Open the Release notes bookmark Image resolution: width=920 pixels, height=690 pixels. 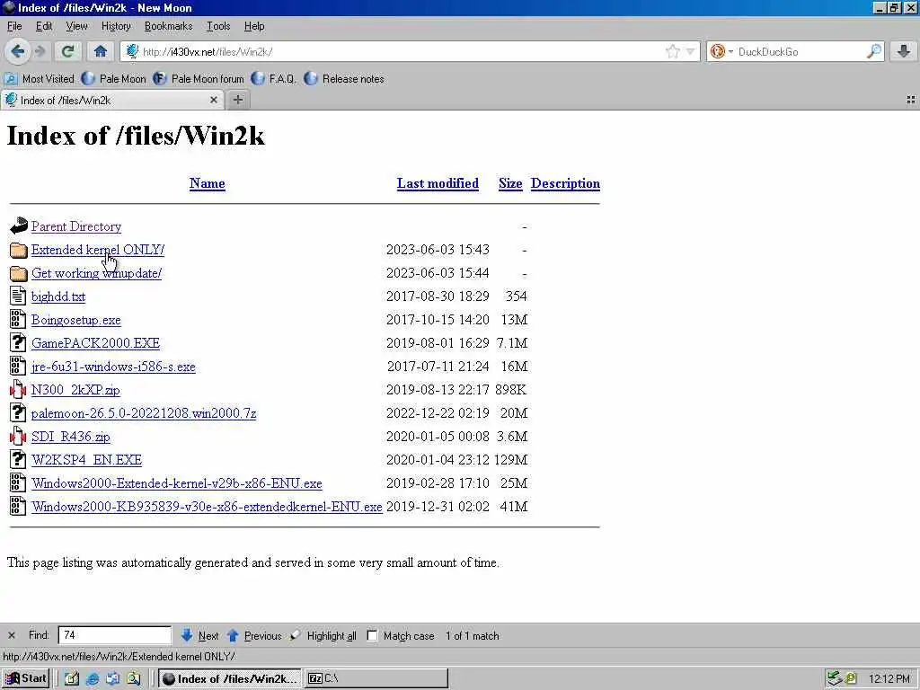pyautogui.click(x=344, y=79)
